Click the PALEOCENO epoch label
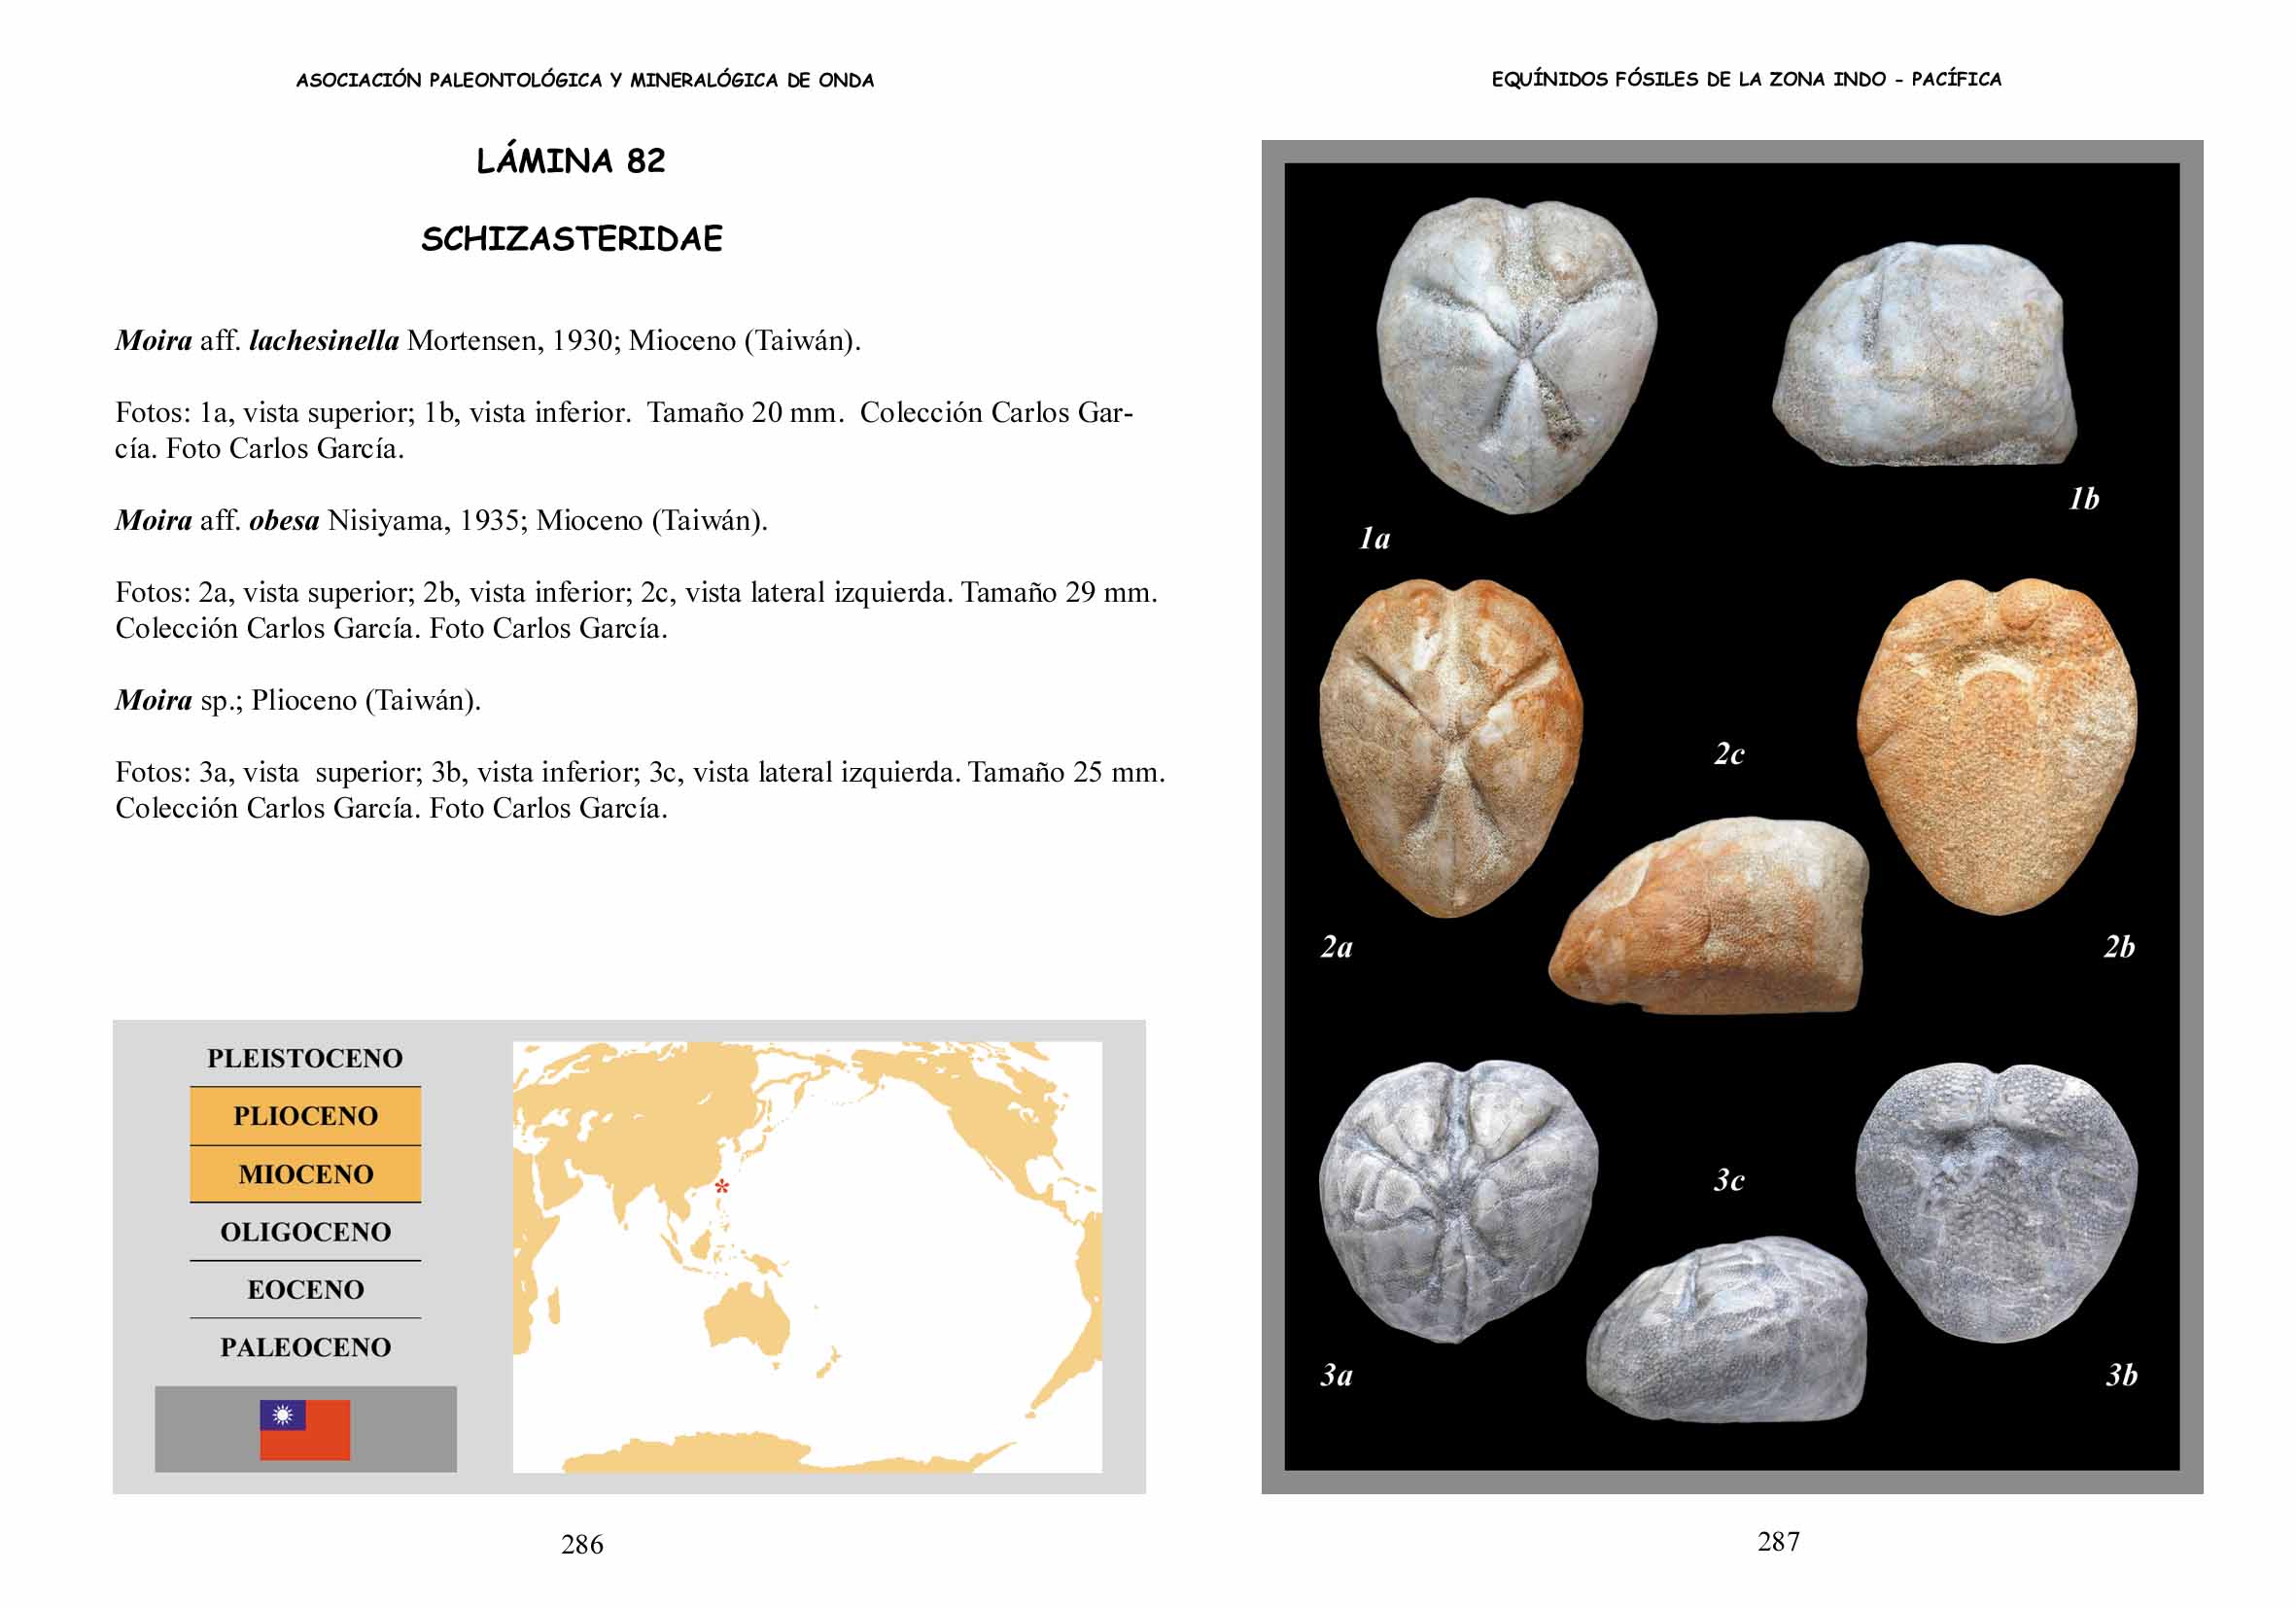Image resolution: width=2296 pixels, height=1607 pixels. pos(305,1348)
